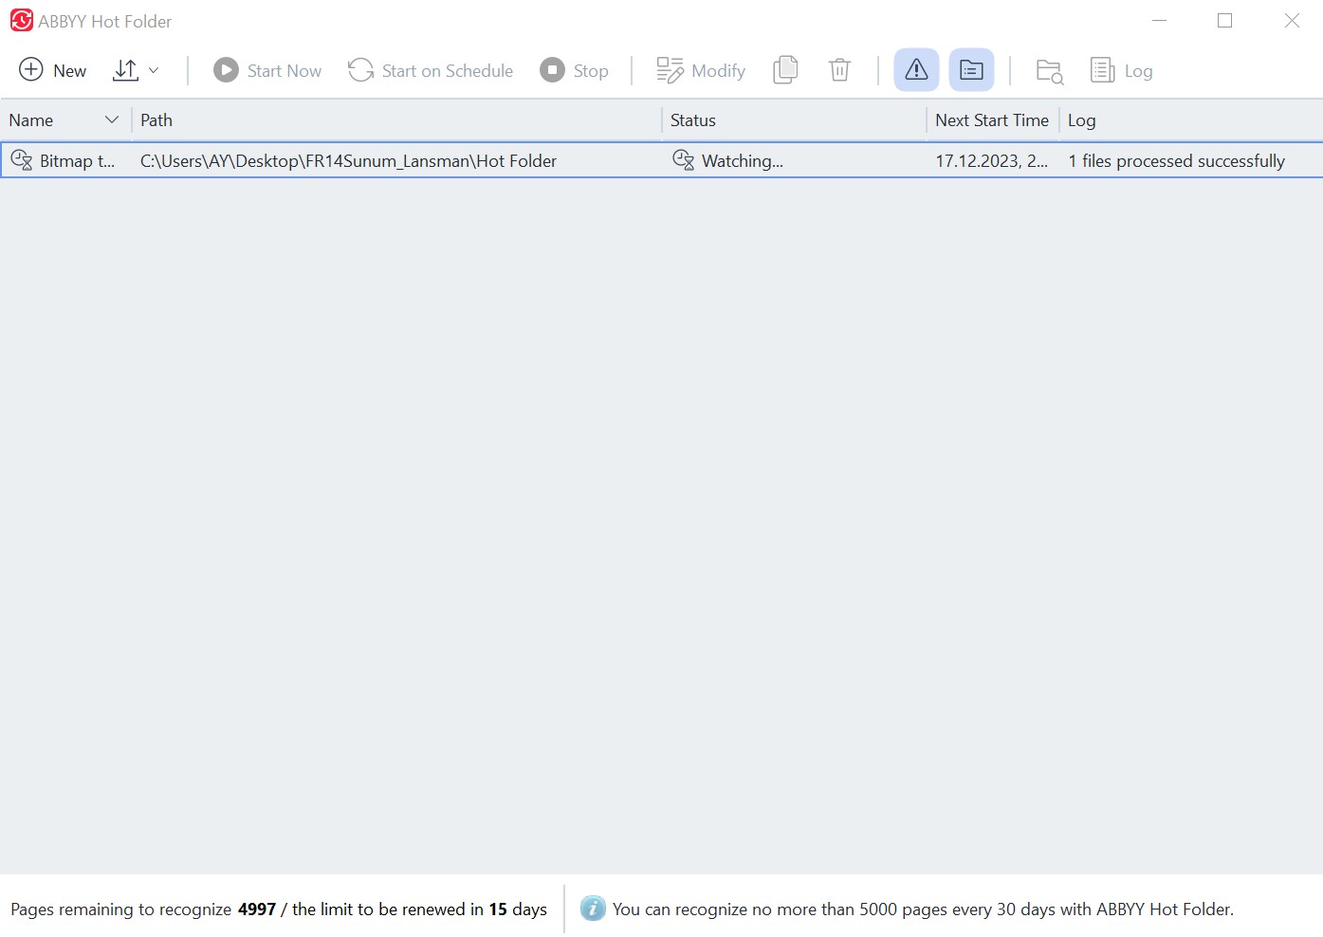
Task: Click the Start Now button
Action: [267, 70]
